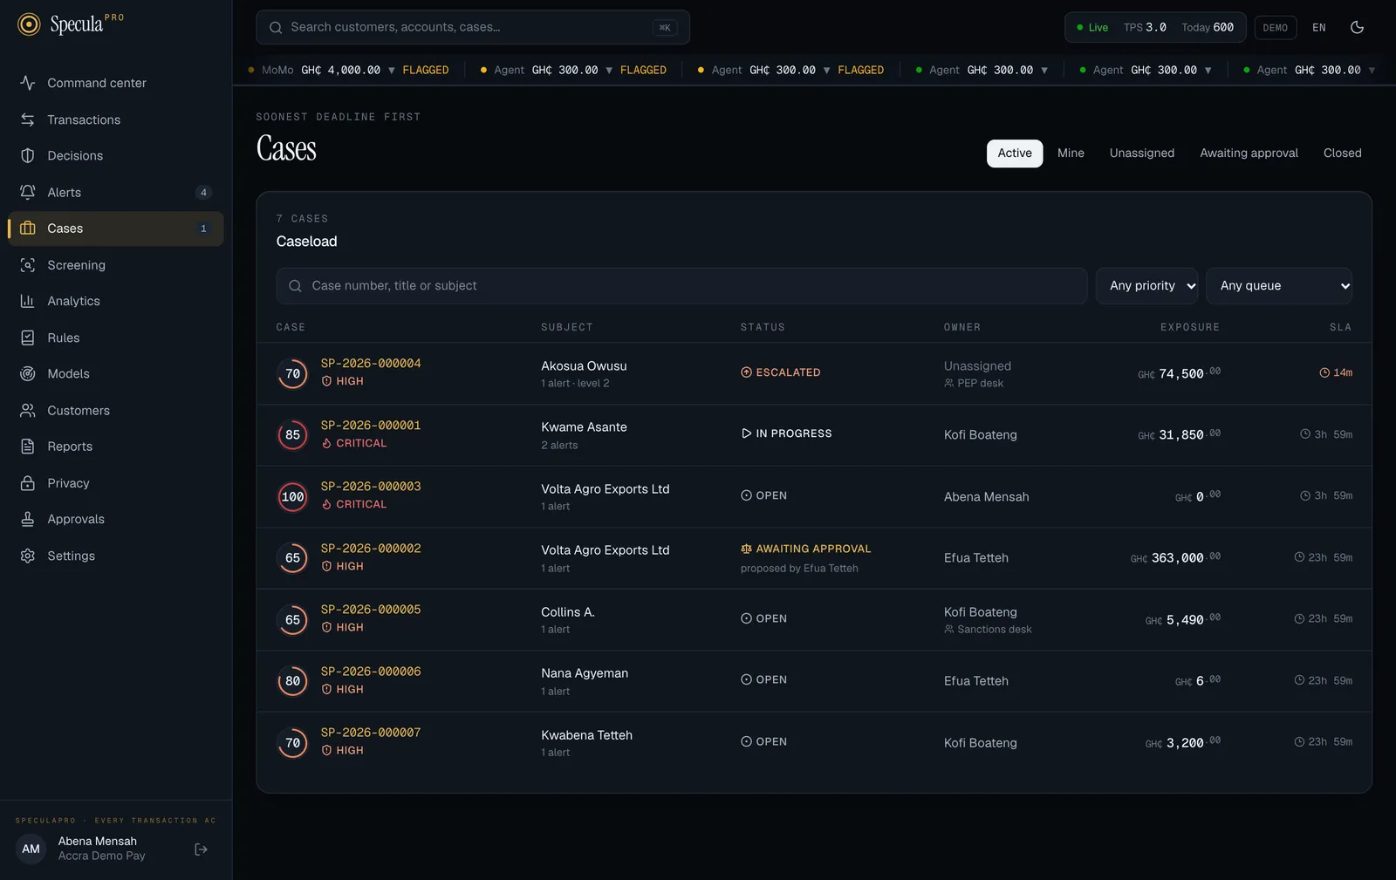This screenshot has width=1396, height=880.
Task: Click the global search customers field
Action: pos(473,27)
